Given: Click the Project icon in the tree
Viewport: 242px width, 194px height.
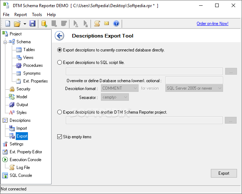Looking at the screenshot, I should click(x=5, y=34).
